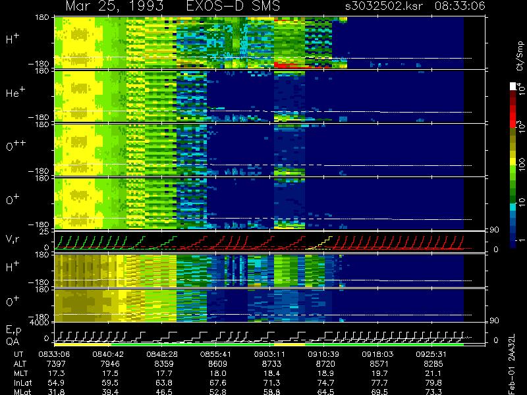Click the 'O++' panel label
The height and width of the screenshot is (395, 527).
tap(16, 145)
